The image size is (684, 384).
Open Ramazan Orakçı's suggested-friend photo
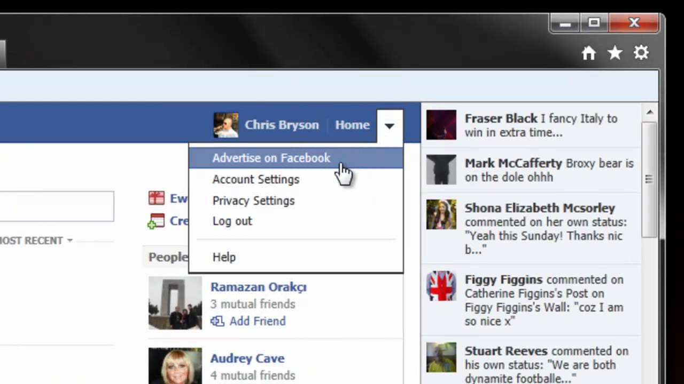coord(175,303)
